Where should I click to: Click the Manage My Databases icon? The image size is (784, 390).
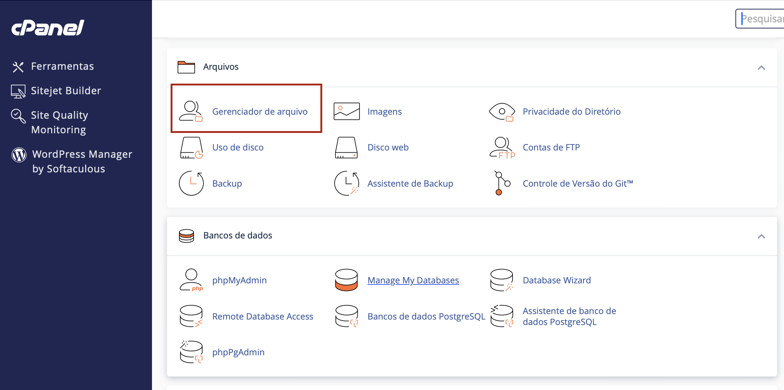[x=346, y=280]
